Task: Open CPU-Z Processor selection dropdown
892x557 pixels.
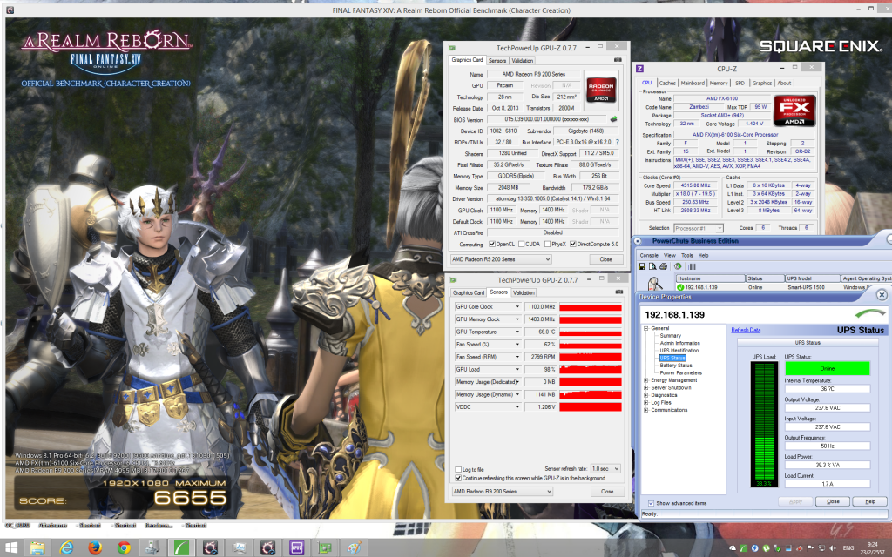Action: coord(699,228)
